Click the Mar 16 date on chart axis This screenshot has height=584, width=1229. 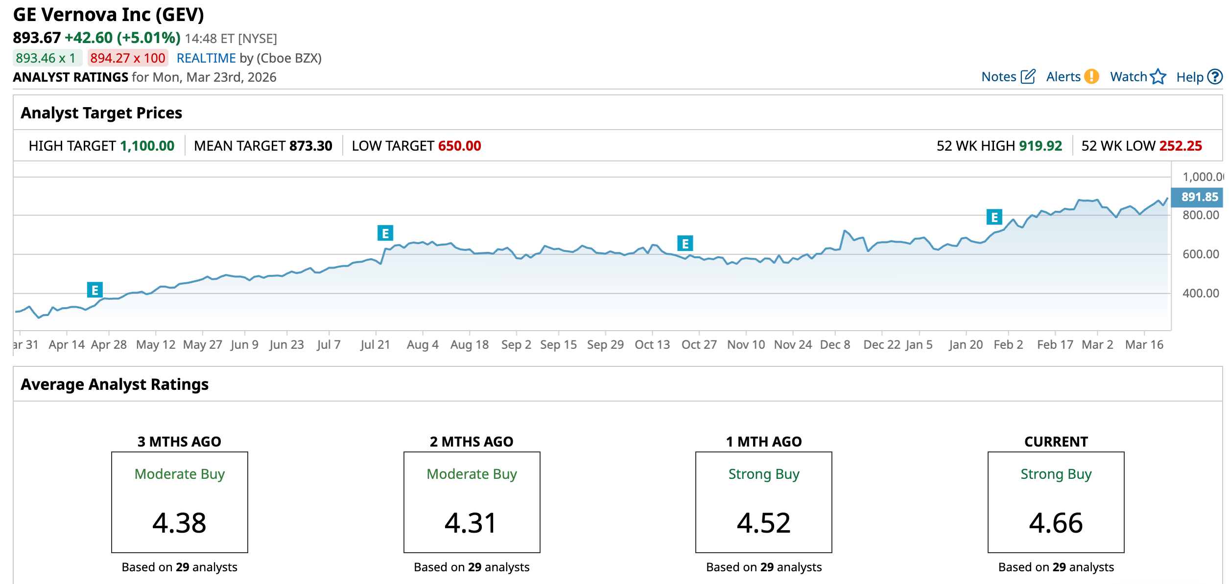tap(1144, 345)
